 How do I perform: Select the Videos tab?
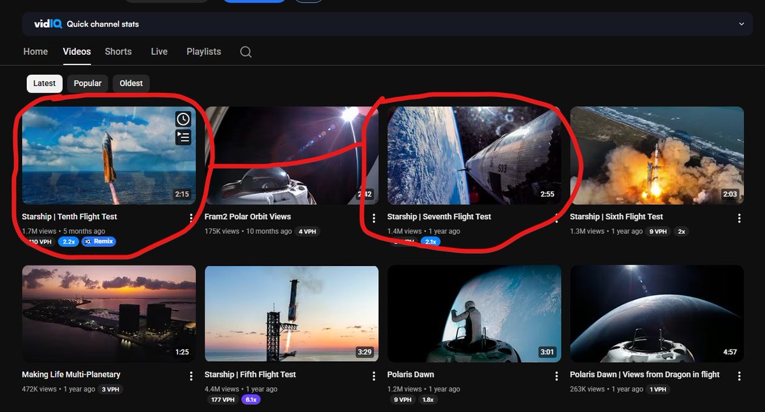coord(76,52)
